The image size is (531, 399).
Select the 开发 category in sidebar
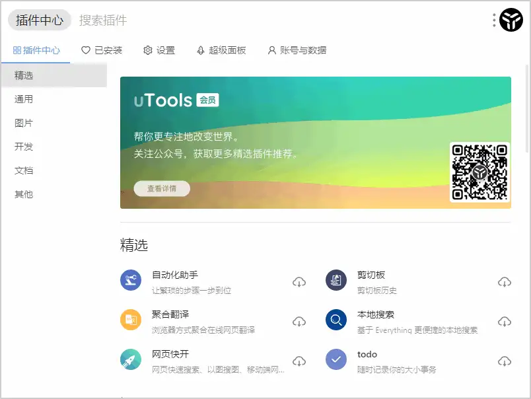[x=24, y=147]
